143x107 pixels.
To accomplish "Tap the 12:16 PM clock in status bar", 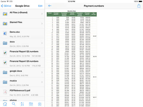I will tap(71, 1).
